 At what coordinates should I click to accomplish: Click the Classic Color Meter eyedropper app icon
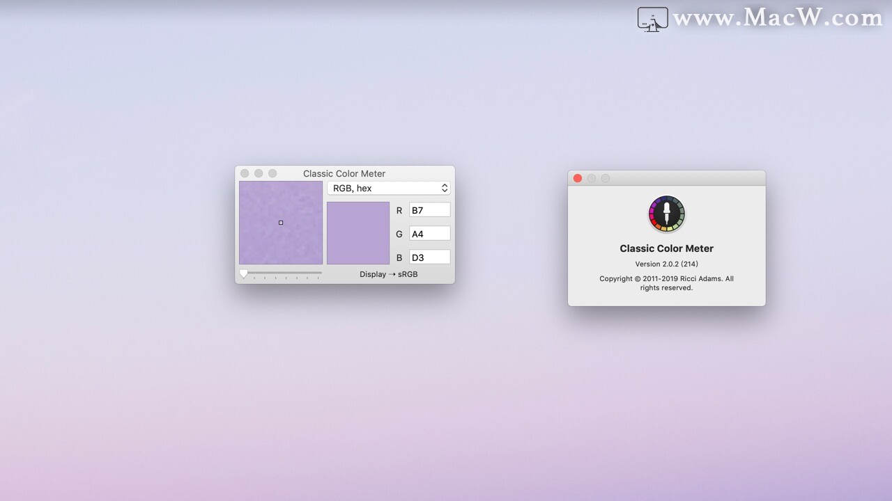pyautogui.click(x=667, y=214)
